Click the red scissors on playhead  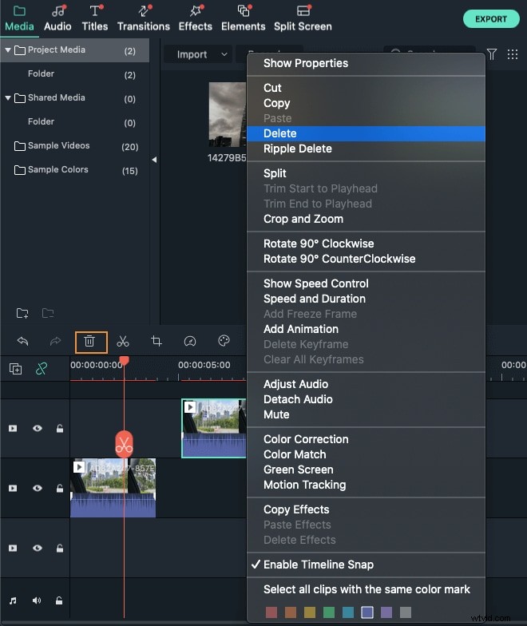click(x=125, y=444)
